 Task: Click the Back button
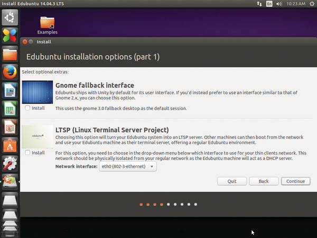pos(264,181)
